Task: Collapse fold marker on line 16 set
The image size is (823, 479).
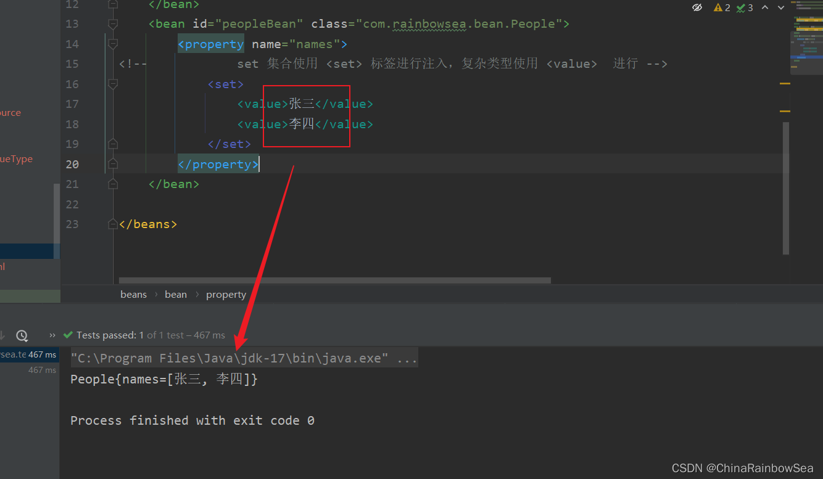Action: click(x=112, y=84)
